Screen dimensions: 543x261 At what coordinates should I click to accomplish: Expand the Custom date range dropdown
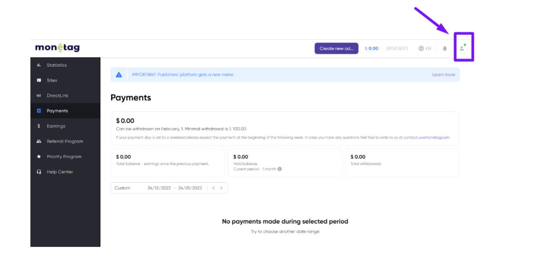[123, 188]
